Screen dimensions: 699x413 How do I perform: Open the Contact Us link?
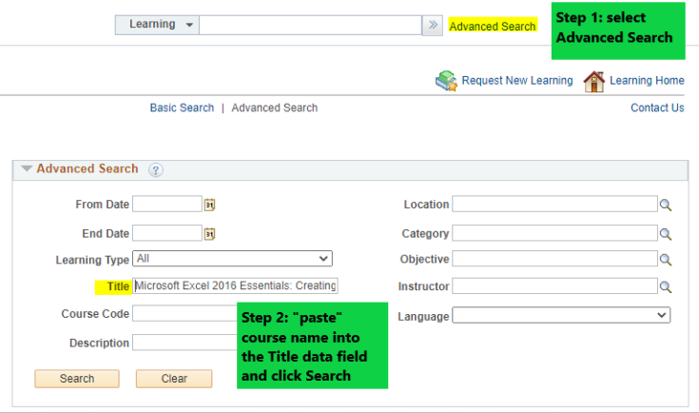pos(657,108)
